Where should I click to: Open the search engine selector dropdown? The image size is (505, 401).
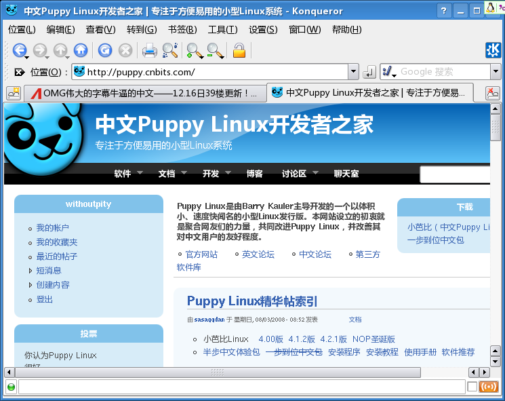click(x=389, y=72)
